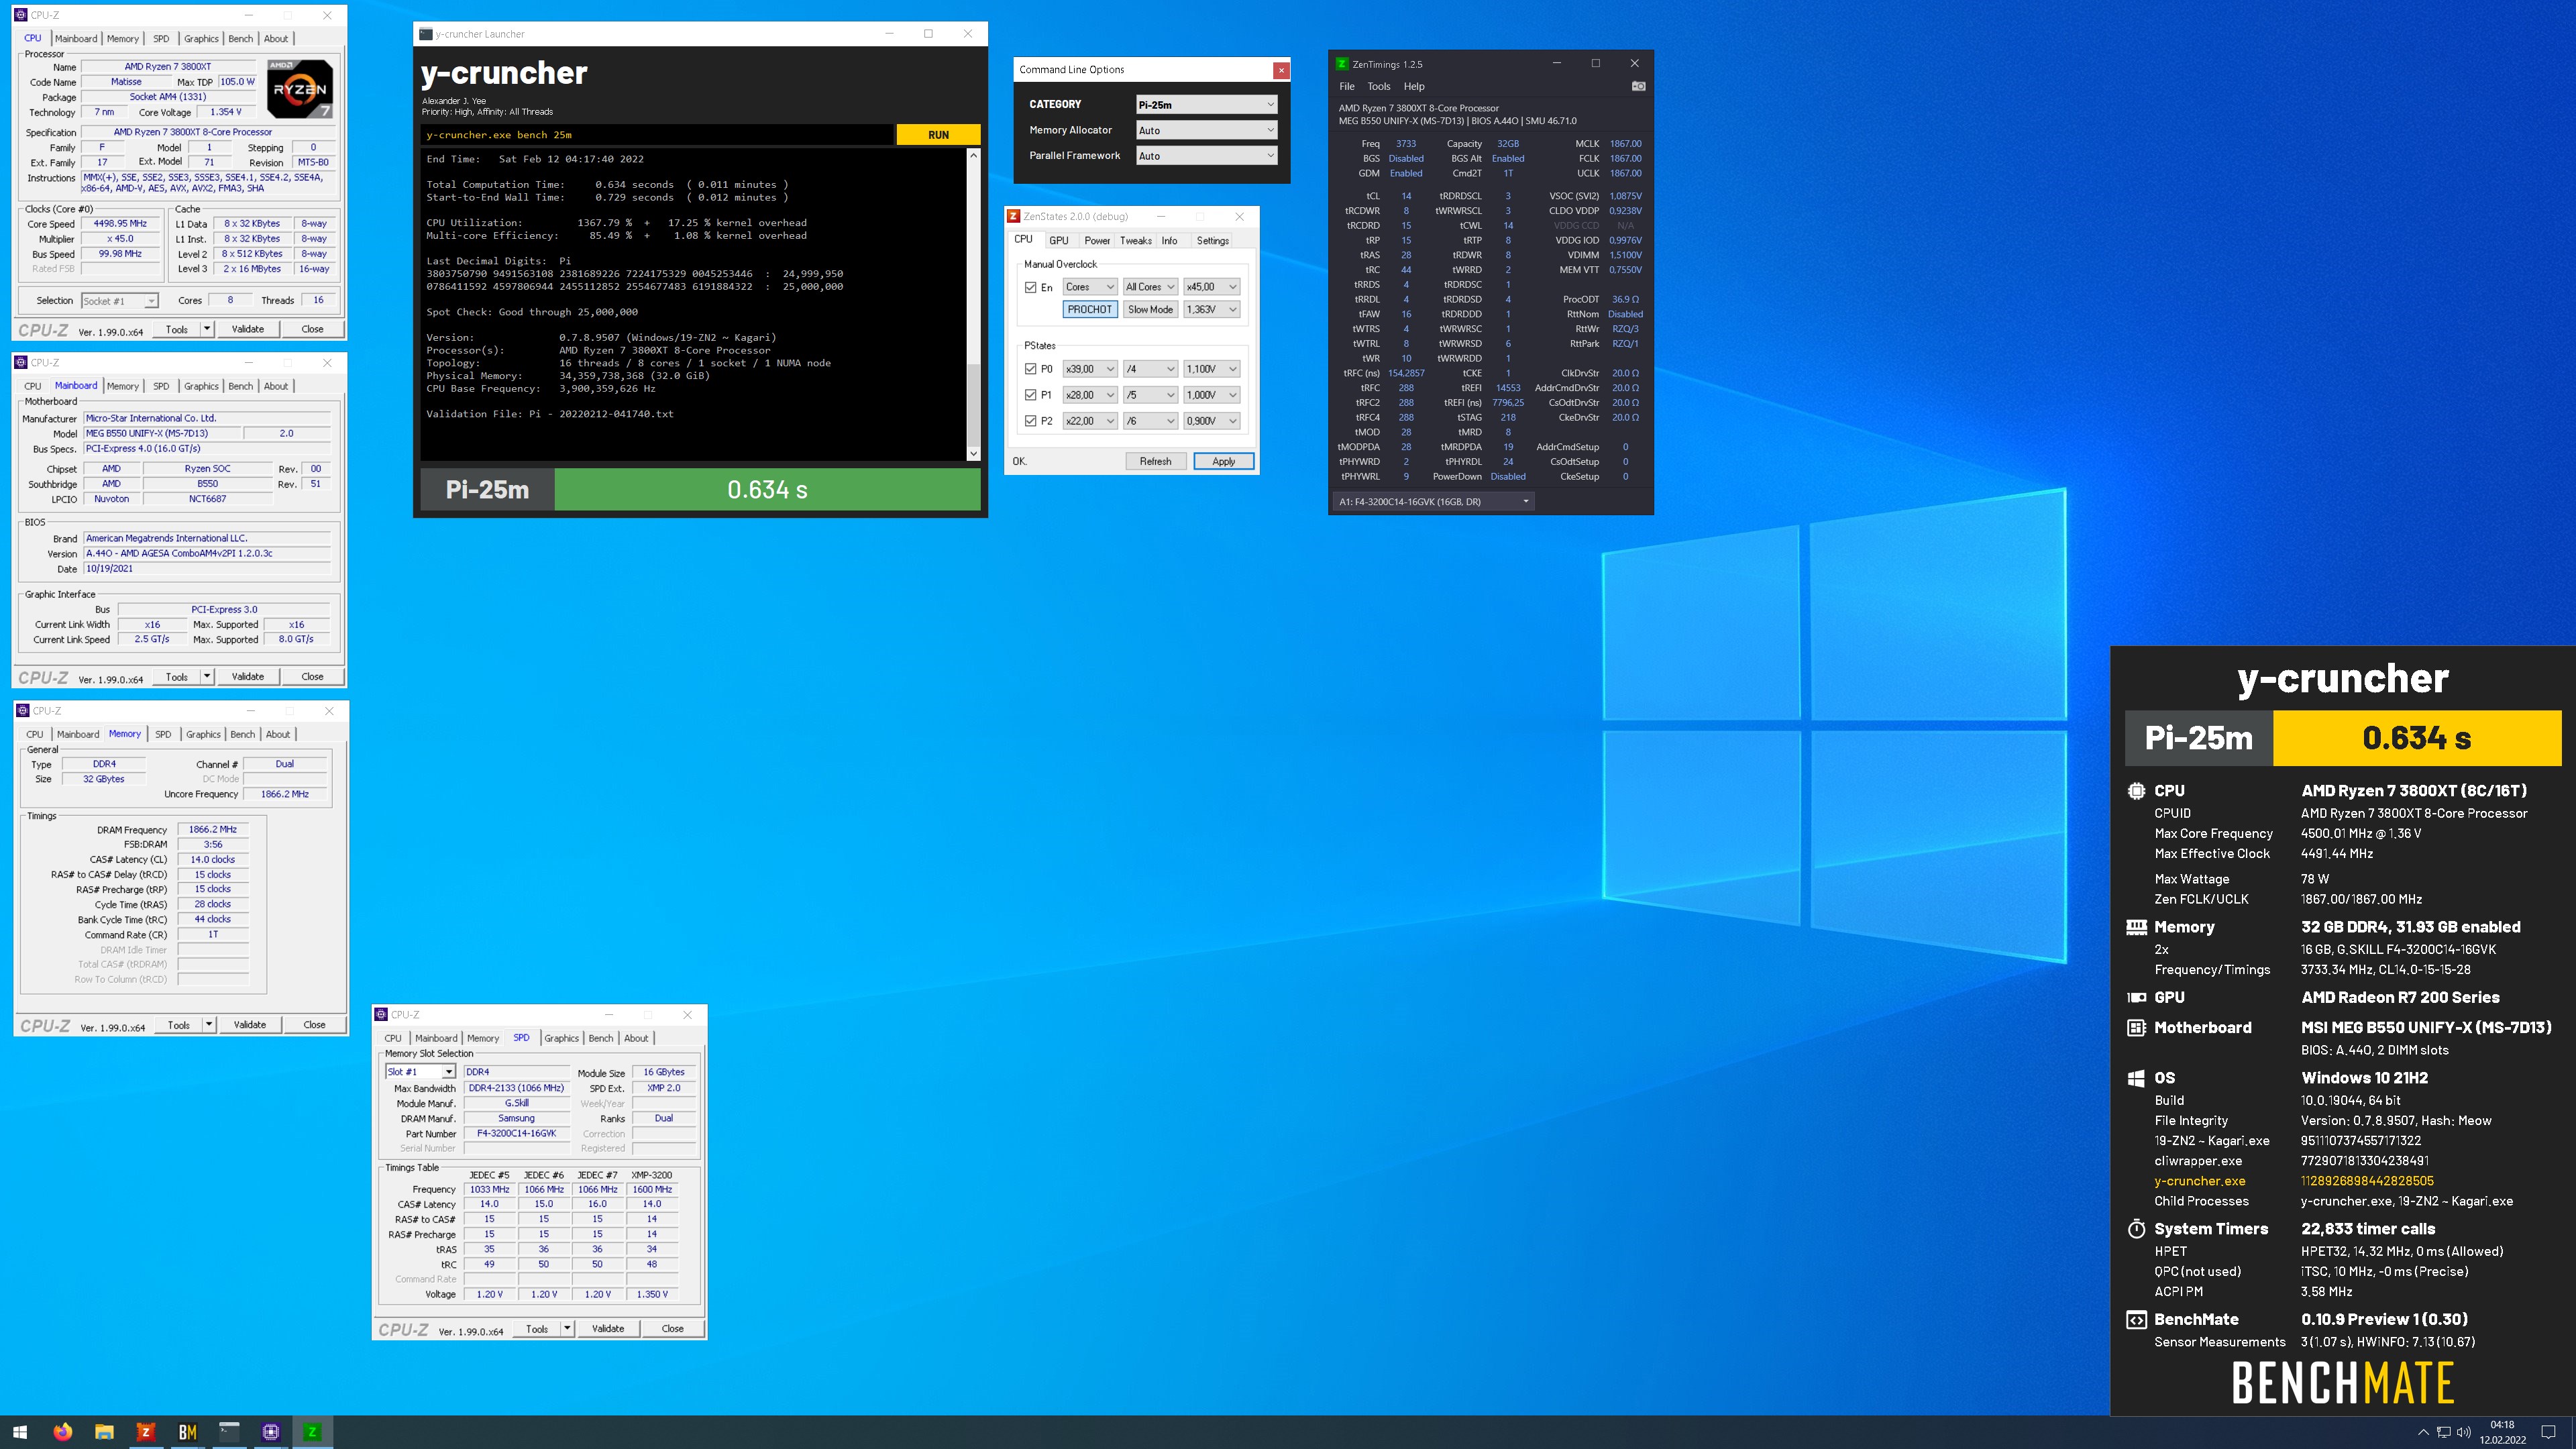Click y-cruncher output scroll-up arrow

(974, 156)
